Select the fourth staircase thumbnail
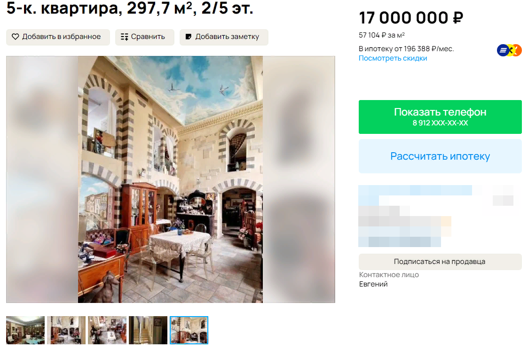 [x=148, y=330]
